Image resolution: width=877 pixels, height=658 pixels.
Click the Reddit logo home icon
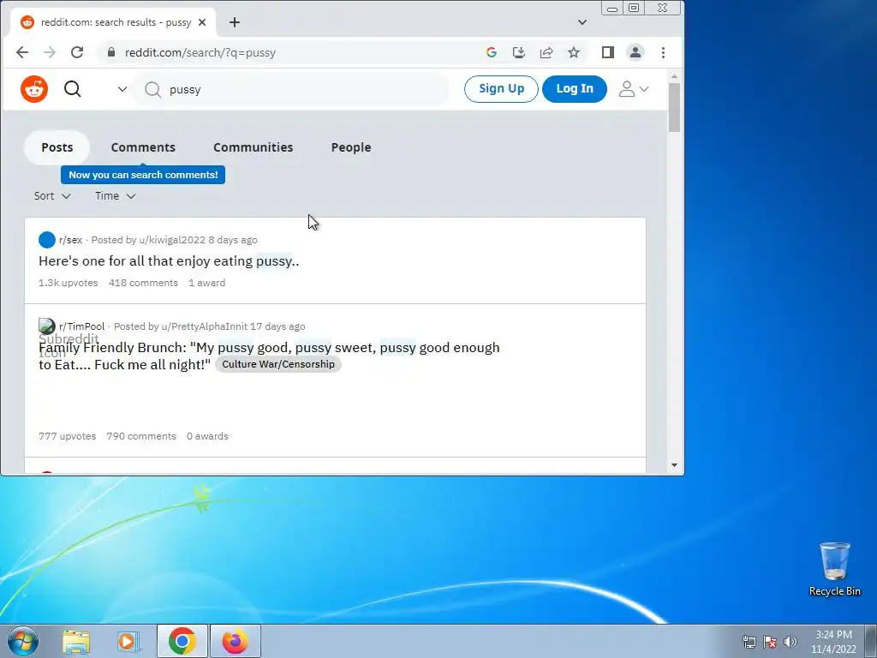point(34,89)
